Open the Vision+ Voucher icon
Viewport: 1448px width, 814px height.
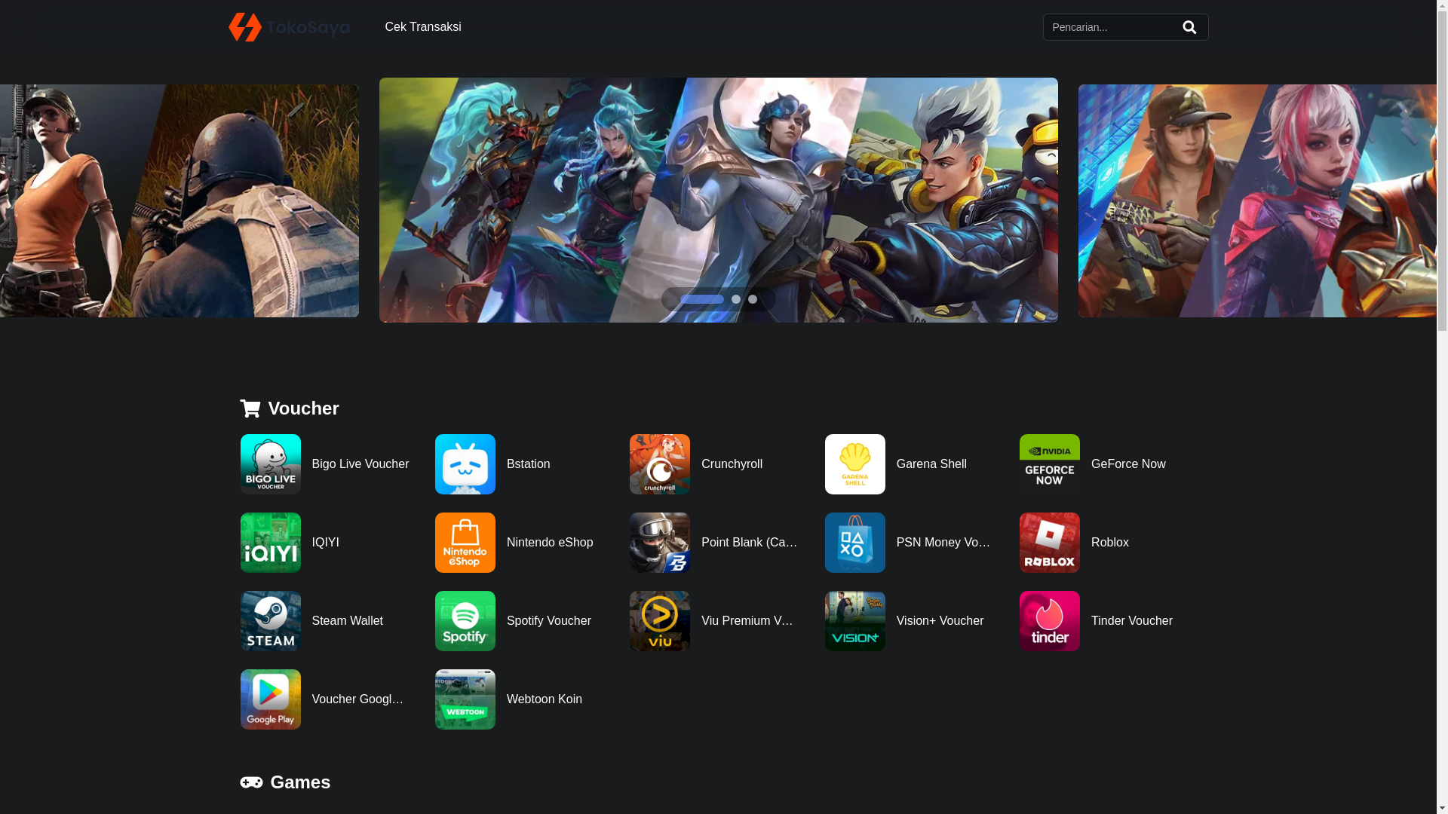tap(855, 621)
